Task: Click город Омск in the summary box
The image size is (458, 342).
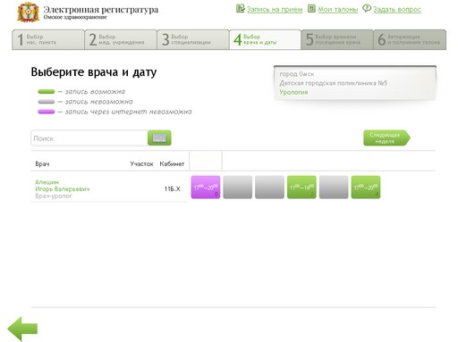Action: [x=297, y=74]
